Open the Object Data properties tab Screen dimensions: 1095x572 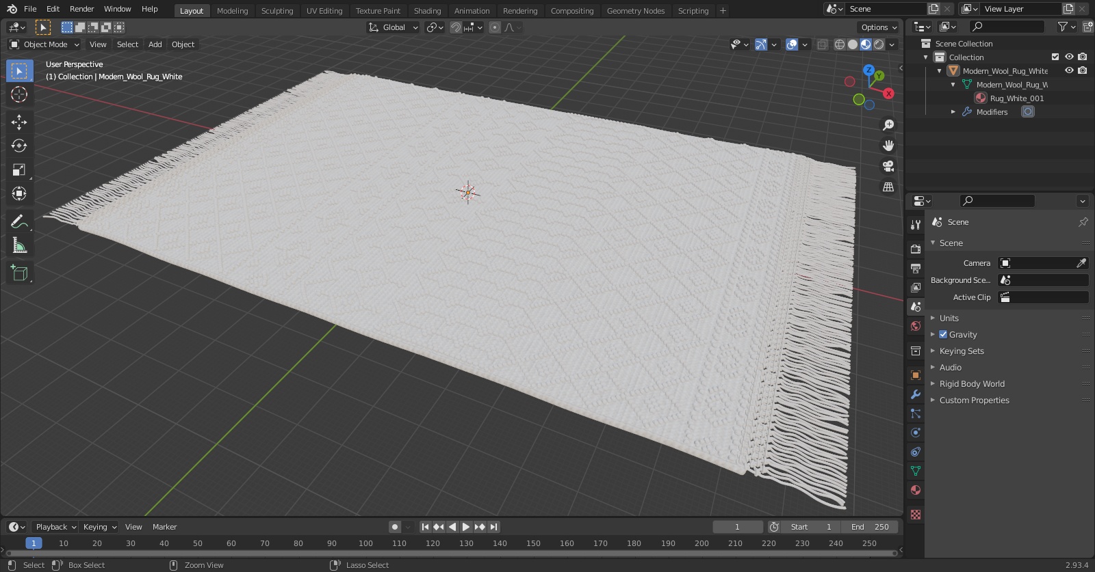tap(915, 471)
